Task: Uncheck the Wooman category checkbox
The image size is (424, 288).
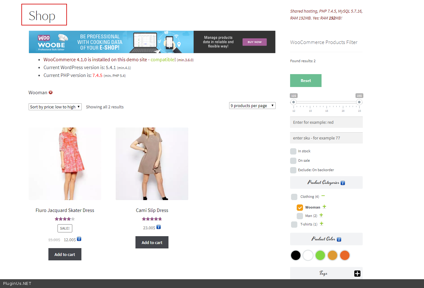Action: [x=300, y=208]
